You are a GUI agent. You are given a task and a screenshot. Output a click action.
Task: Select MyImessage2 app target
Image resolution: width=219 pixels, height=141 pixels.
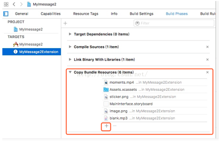[x=31, y=44]
